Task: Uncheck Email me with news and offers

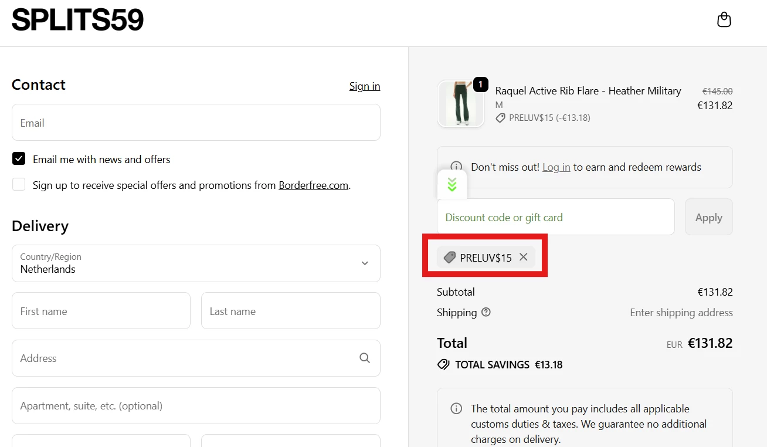Action: [x=19, y=159]
